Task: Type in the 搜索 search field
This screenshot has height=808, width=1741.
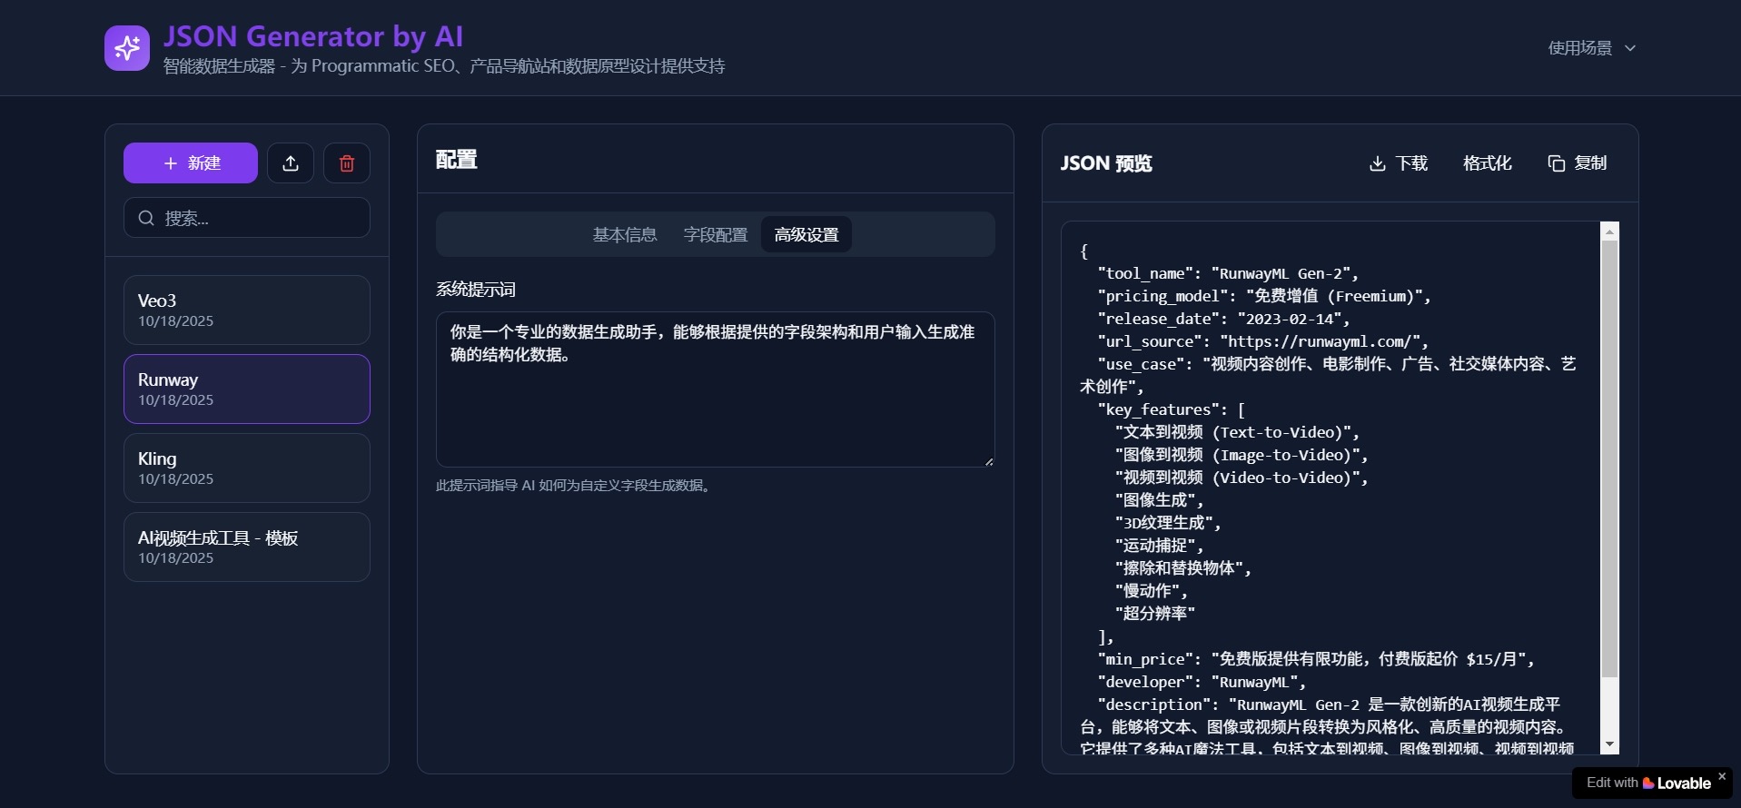Action: [x=259, y=218]
